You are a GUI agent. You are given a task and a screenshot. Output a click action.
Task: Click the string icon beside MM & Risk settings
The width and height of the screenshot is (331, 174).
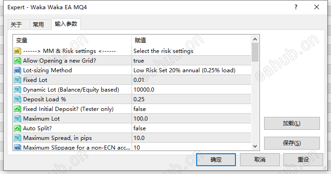tap(17, 51)
